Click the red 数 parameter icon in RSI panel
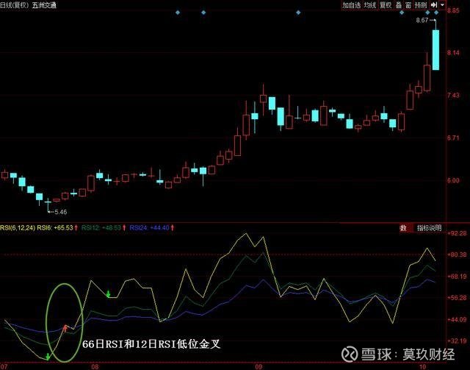This screenshot has width=470, height=370. pos(403,228)
